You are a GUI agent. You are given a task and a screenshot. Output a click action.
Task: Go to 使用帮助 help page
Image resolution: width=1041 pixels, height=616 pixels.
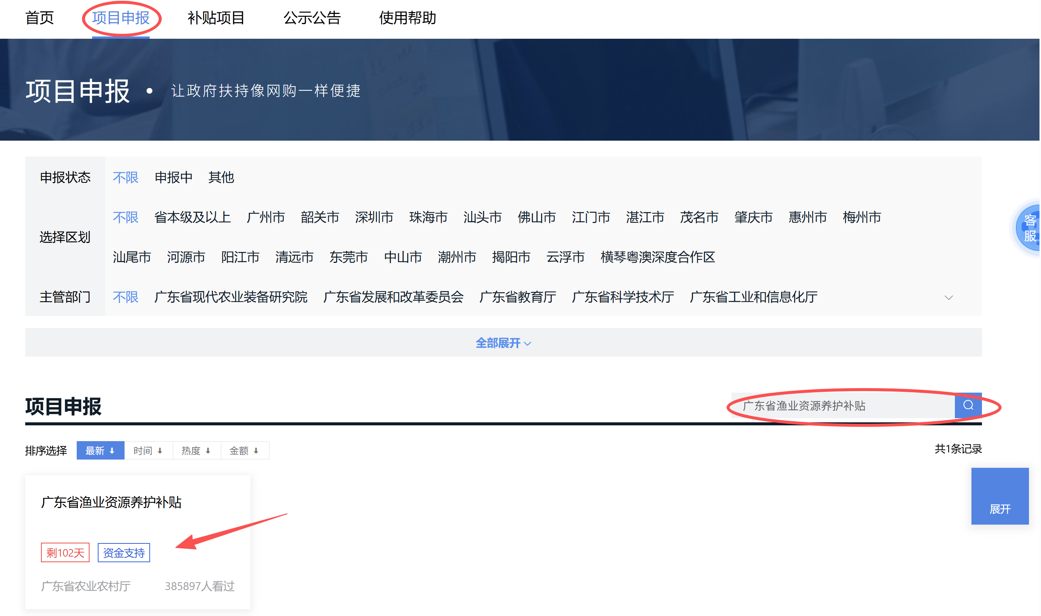407,18
